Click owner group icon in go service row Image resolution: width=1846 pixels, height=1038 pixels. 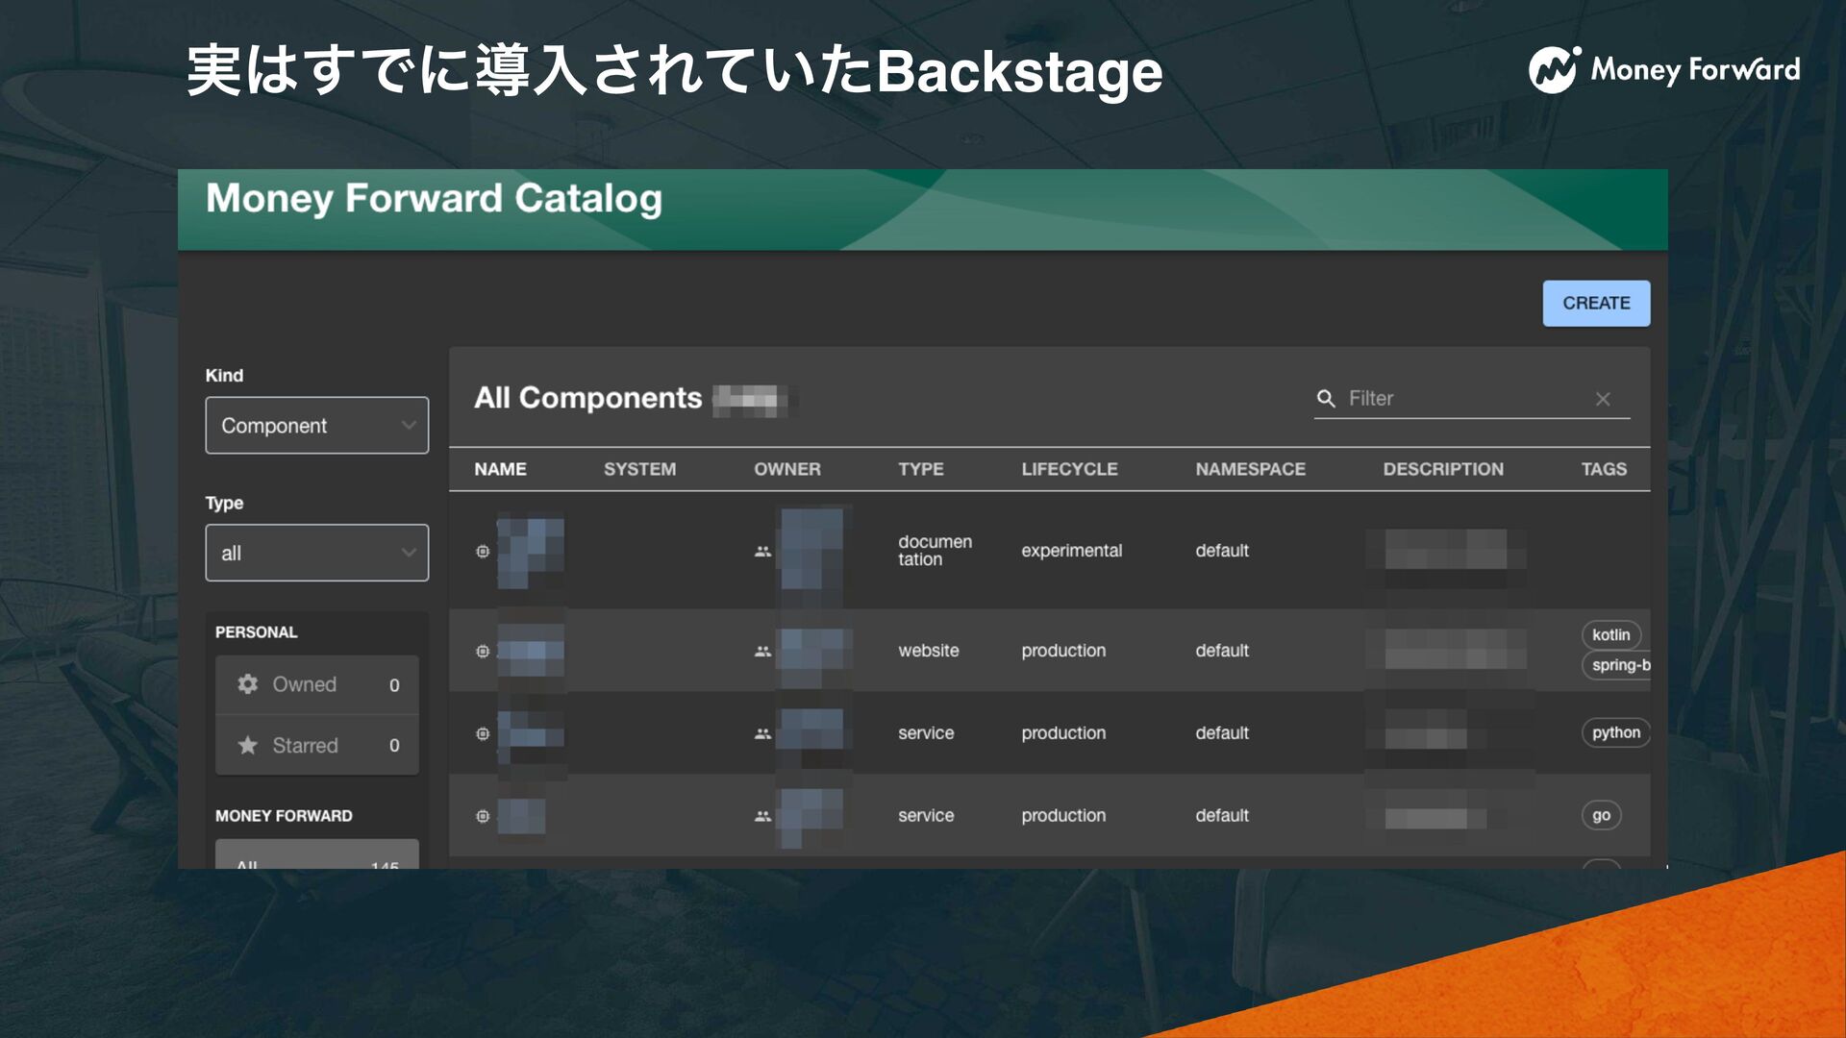tap(762, 817)
